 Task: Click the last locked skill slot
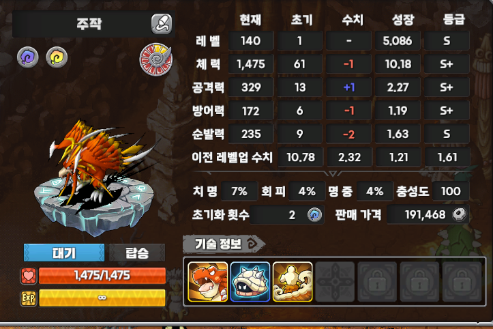click(x=462, y=282)
